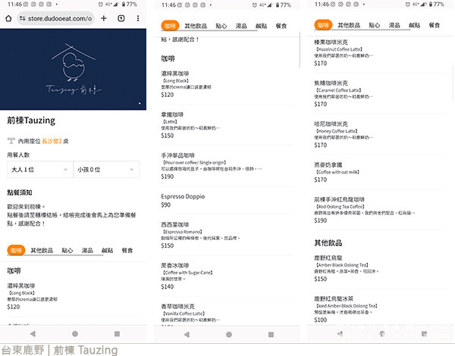Open the 焦糖咖啡米克 Caramel Coffee Latte item
The height and width of the screenshot is (356, 455).
pyautogui.click(x=380, y=94)
